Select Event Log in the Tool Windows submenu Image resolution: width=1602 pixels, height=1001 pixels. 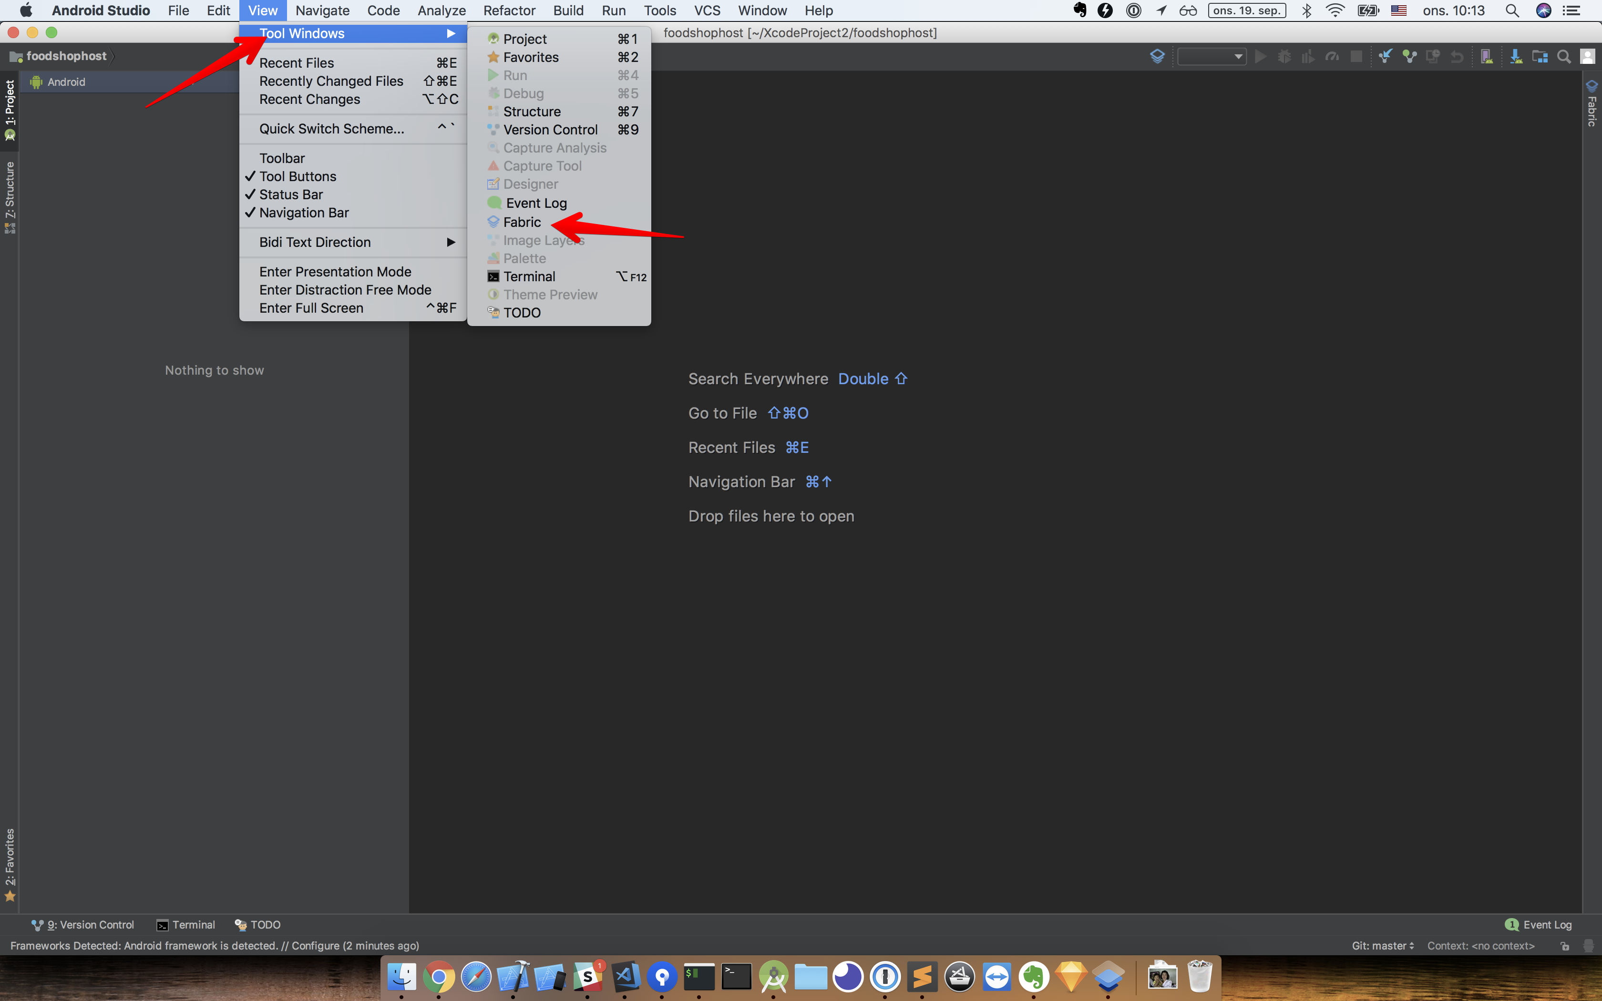coord(559,203)
